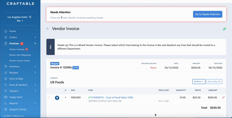Open the Point of Sale page
The width and height of the screenshot is (232, 118).
16,79
